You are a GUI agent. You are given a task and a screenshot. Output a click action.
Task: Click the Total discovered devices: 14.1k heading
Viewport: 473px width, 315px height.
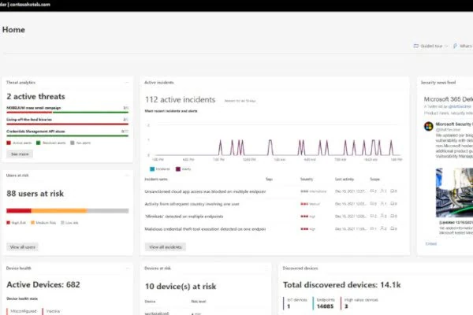click(342, 285)
